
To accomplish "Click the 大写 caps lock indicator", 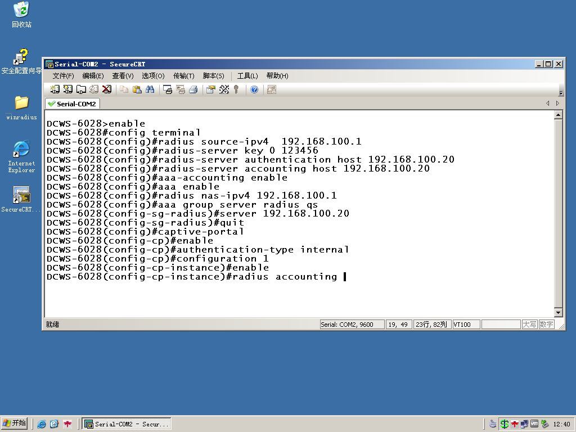I will (529, 325).
